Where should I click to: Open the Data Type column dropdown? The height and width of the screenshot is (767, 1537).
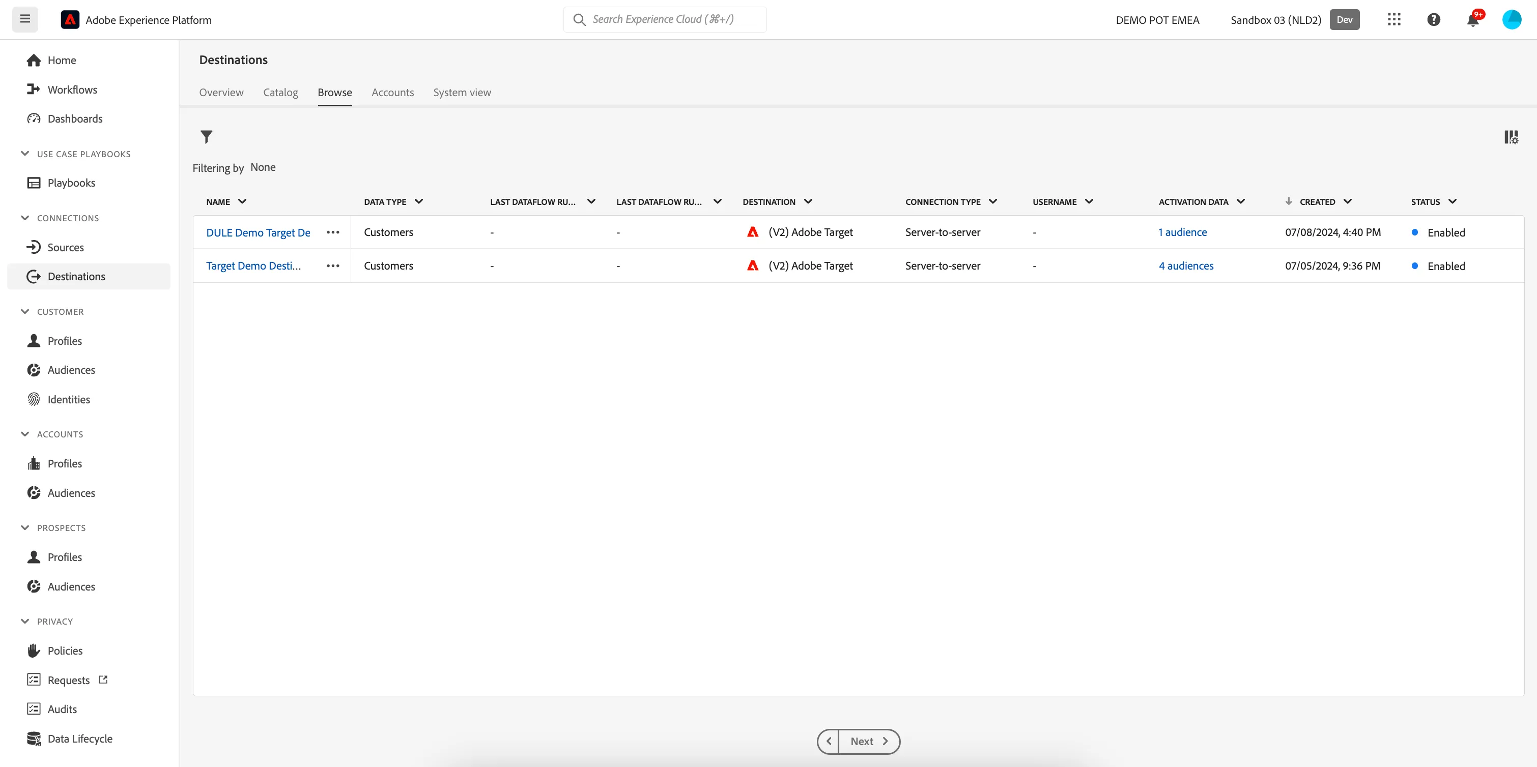tap(419, 201)
